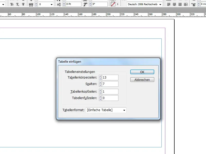Click the None stroke color swatch
Viewport: 206px width, 154px height.
[113, 4]
